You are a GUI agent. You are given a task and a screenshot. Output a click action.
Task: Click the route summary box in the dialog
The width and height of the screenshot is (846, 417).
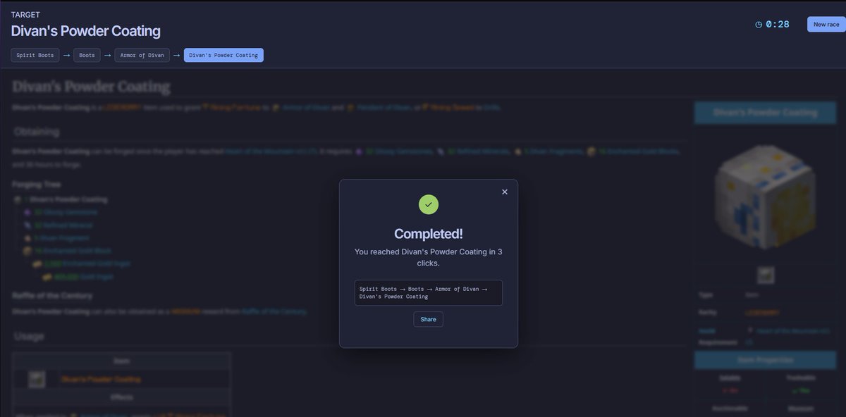429,293
